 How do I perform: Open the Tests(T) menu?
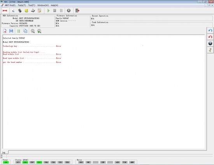(x=22, y=5)
